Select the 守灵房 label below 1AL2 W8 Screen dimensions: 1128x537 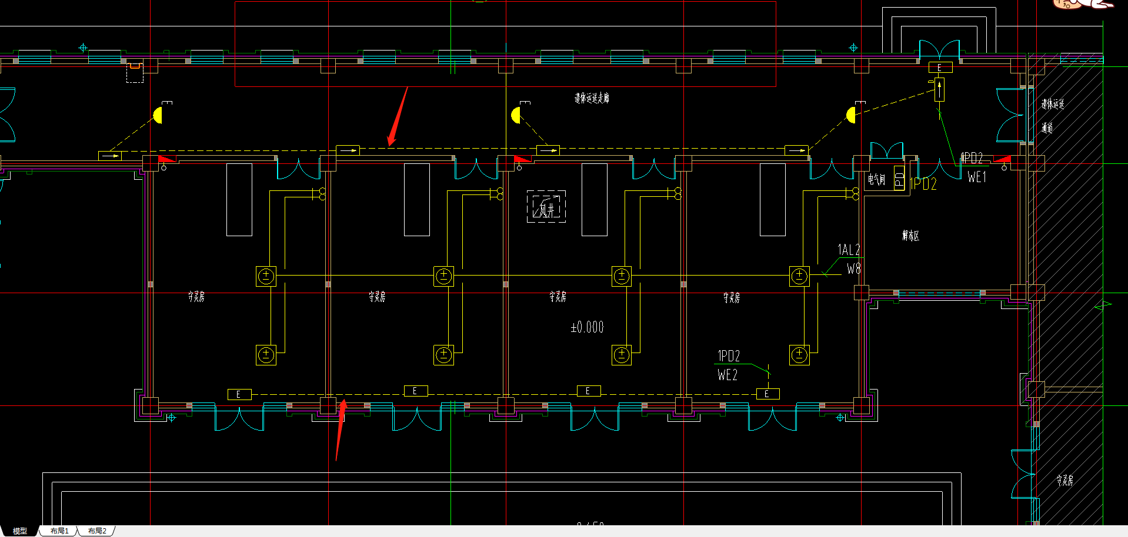(732, 298)
